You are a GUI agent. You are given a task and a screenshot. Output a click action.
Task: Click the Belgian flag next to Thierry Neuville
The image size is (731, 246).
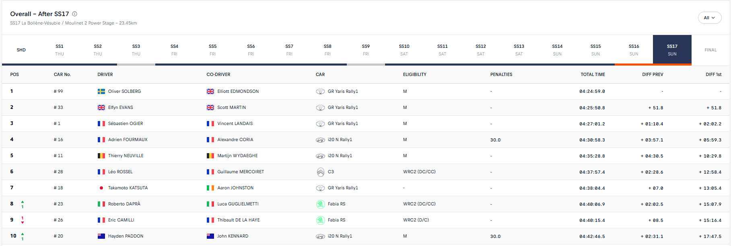tap(101, 156)
